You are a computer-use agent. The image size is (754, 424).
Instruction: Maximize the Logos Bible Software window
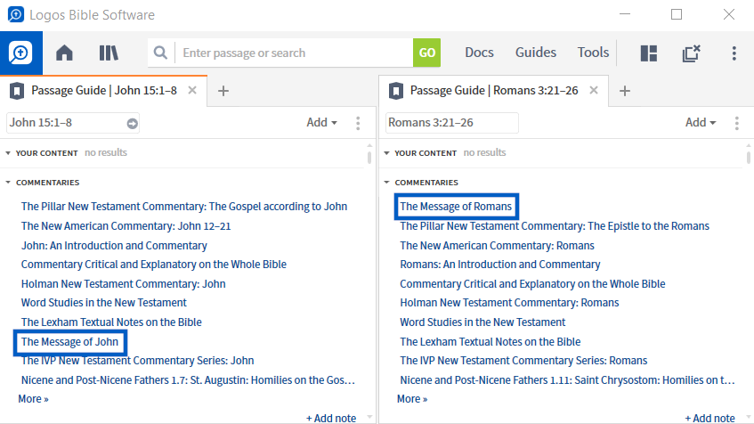(x=677, y=14)
